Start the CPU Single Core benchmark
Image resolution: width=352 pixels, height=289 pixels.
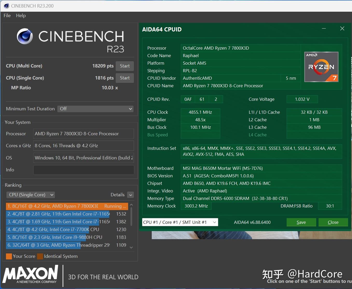[x=125, y=78]
